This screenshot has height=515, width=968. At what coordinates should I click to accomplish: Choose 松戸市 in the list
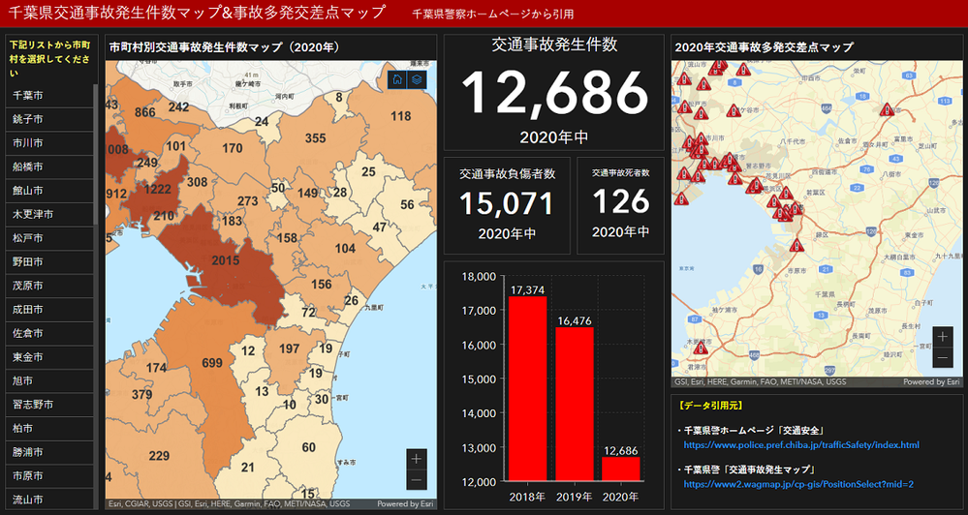[49, 238]
